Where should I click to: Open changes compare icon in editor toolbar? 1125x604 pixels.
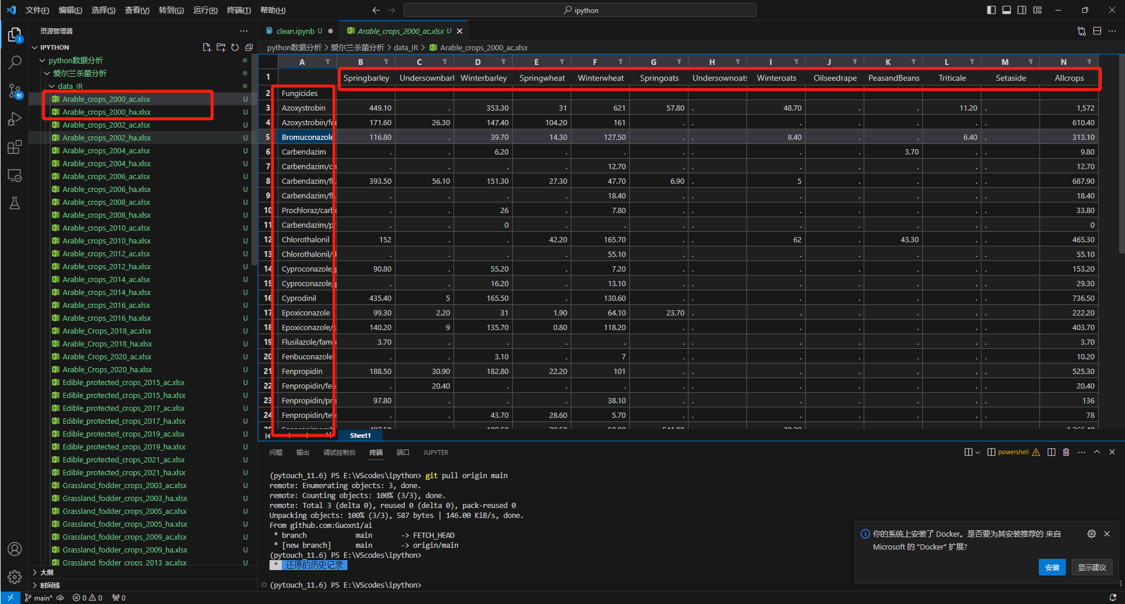pyautogui.click(x=1082, y=31)
